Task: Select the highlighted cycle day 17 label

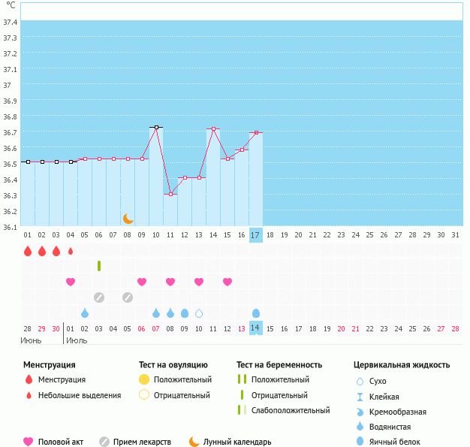Action: 256,235
